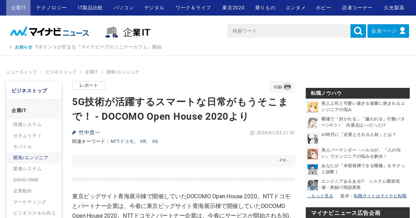The height and width of the screenshot is (218, 416).
Task: Open マーケティング in the sidebar
Action: pos(34,202)
